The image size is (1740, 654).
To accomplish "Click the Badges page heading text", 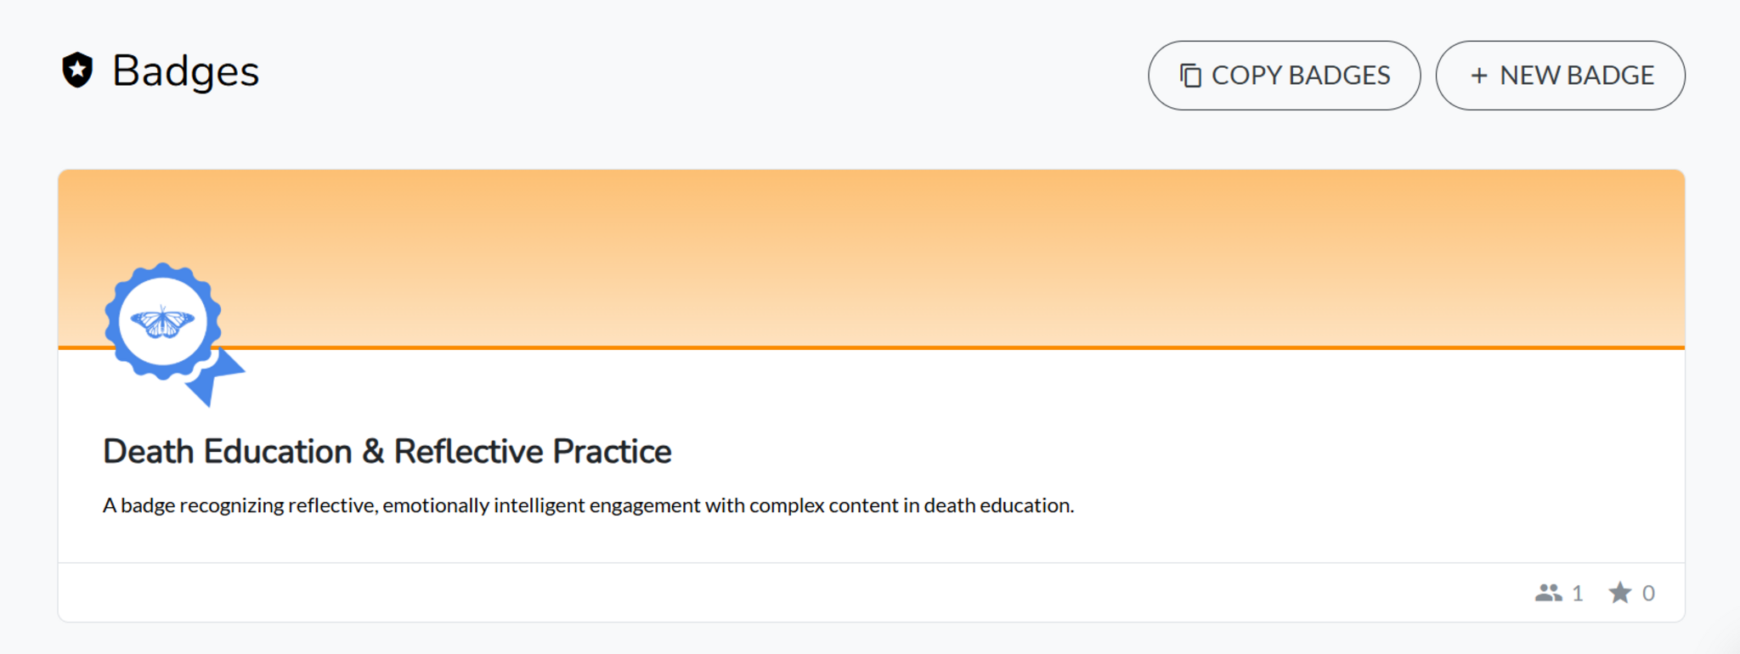I will [185, 71].
